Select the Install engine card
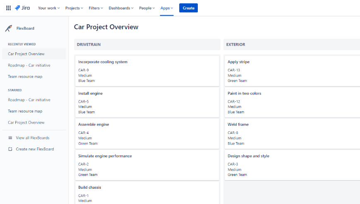This screenshot has height=204, width=360. click(x=147, y=102)
